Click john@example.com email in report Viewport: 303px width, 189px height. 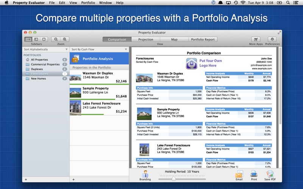click(261, 65)
